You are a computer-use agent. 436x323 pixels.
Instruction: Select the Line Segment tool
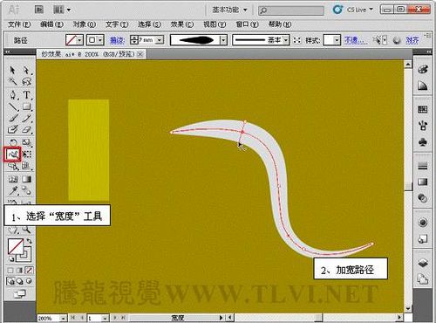pos(13,107)
